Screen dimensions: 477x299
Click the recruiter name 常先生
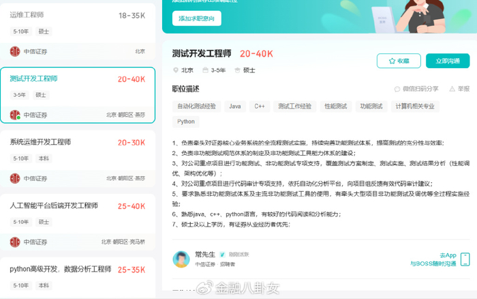[205, 255]
